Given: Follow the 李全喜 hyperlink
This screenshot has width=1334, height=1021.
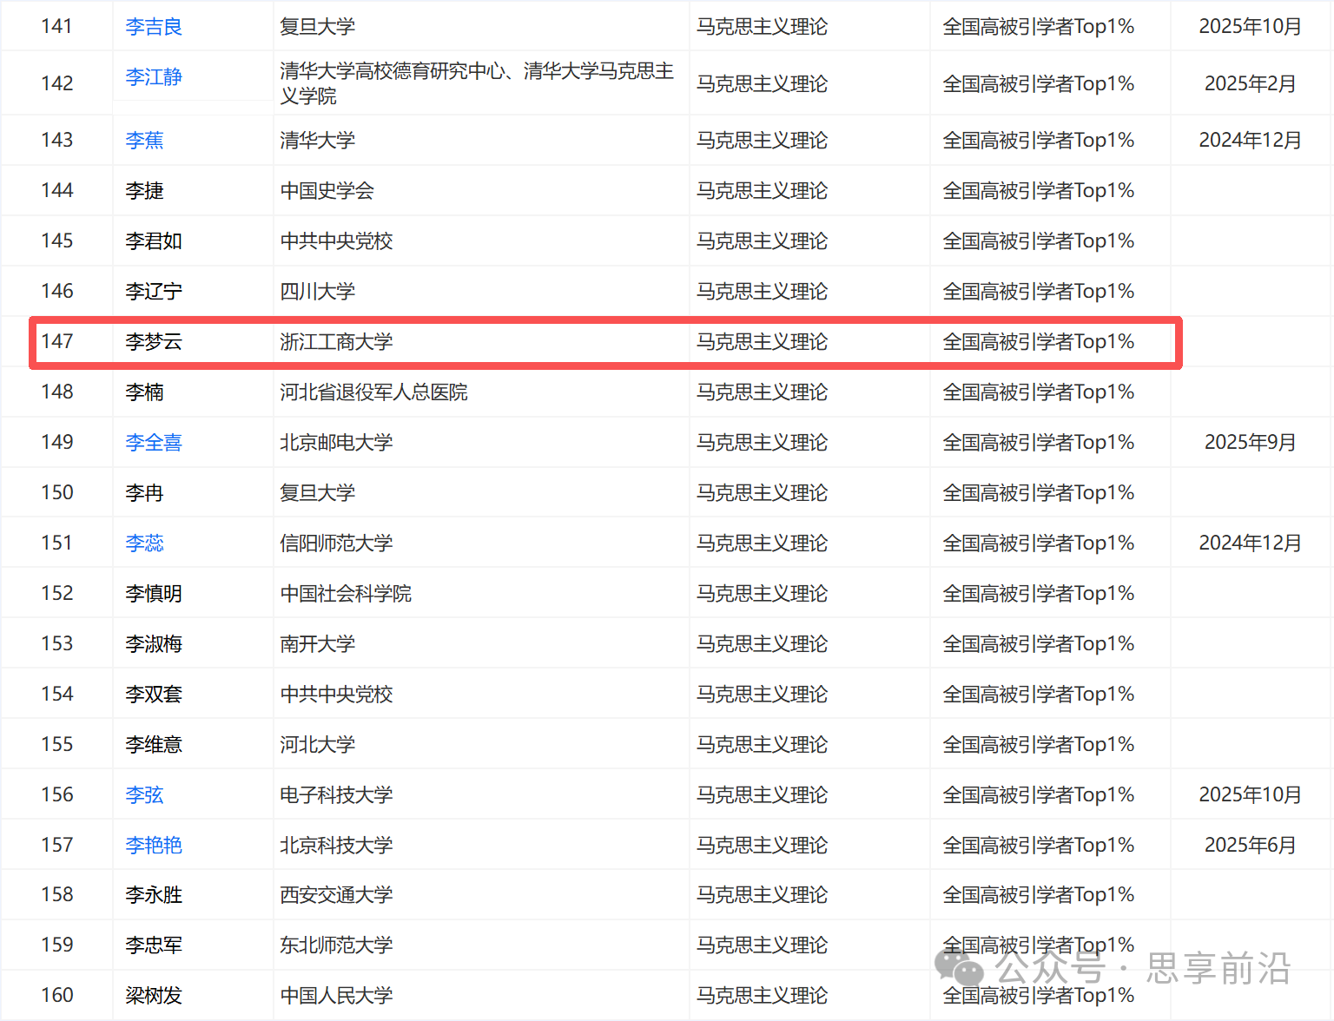Looking at the screenshot, I should point(154,443).
